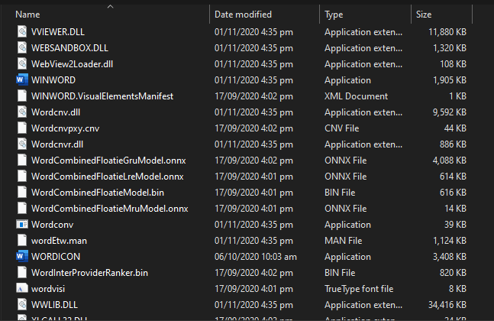
Task: Select the WORDICON Word application icon
Action: coord(22,256)
